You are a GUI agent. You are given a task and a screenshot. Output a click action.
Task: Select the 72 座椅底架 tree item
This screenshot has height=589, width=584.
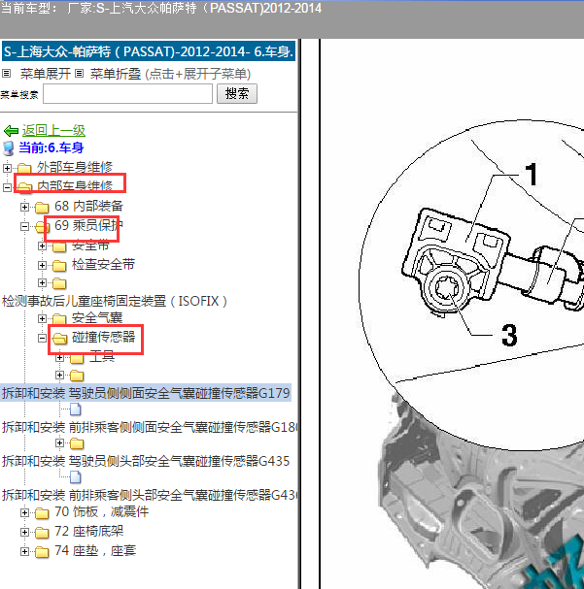point(88,531)
